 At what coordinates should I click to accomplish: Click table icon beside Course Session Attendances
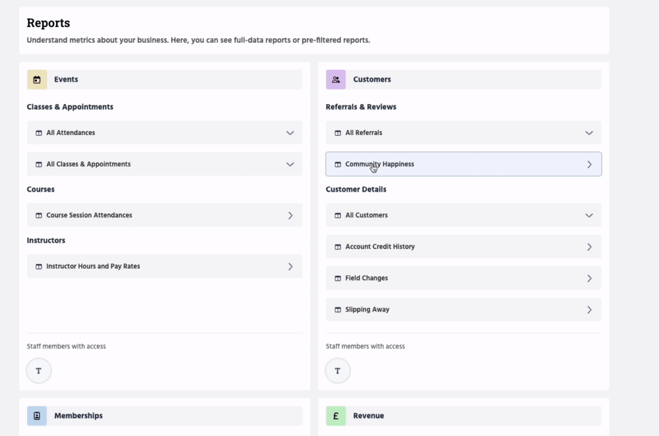point(38,215)
